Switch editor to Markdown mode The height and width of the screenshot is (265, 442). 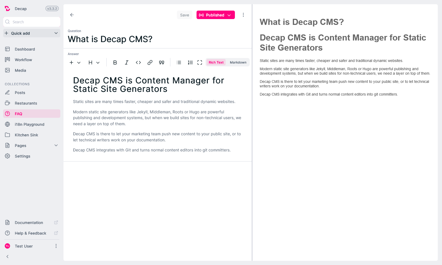point(238,62)
